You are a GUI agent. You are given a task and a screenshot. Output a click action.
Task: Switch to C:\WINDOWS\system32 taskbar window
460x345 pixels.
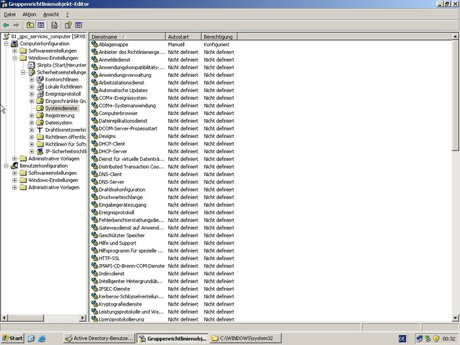246,338
